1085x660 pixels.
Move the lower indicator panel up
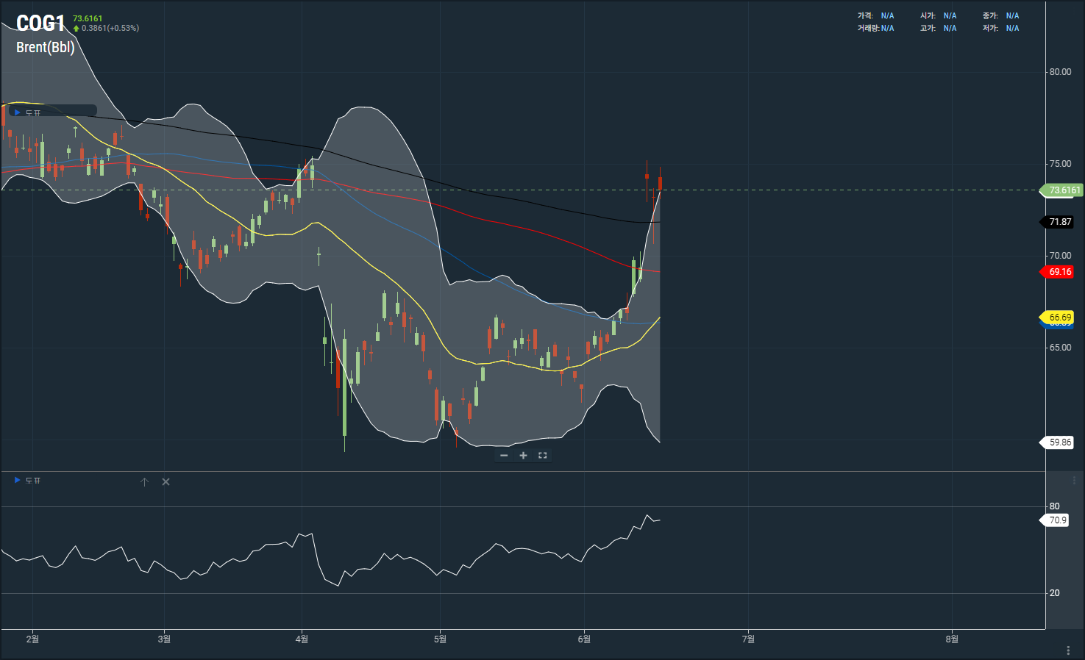click(x=144, y=482)
